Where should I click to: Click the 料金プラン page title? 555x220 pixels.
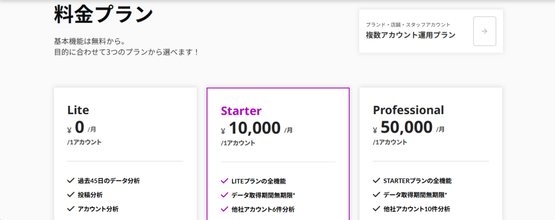click(x=104, y=15)
